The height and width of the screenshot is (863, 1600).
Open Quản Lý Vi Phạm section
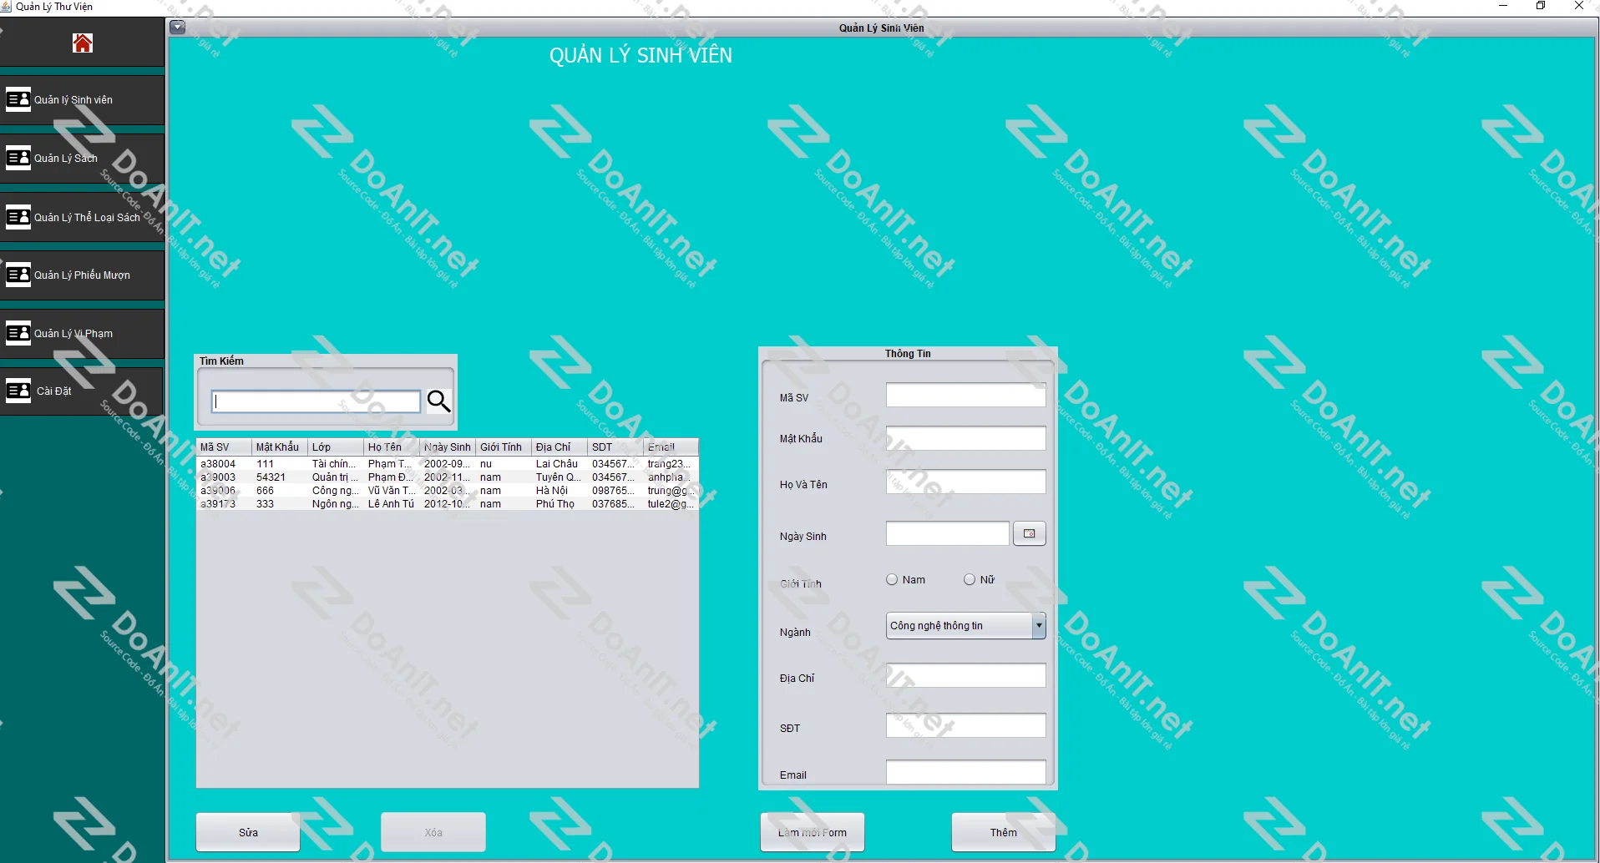tap(72, 332)
